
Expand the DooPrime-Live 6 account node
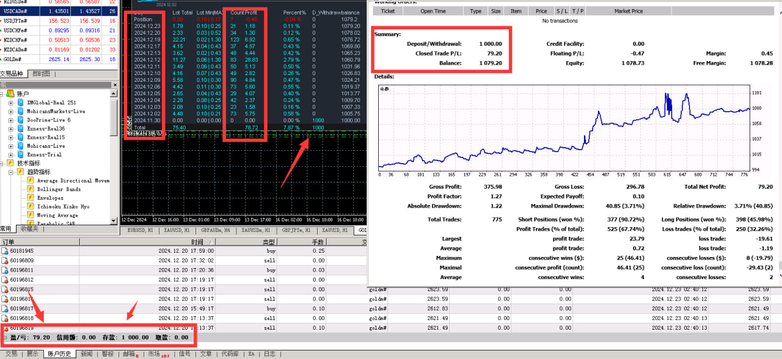[x=11, y=120]
